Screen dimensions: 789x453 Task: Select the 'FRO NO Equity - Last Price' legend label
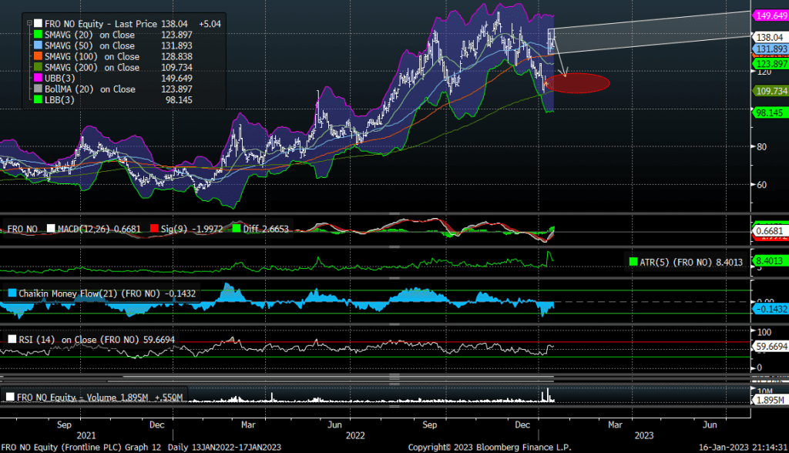pyautogui.click(x=101, y=24)
